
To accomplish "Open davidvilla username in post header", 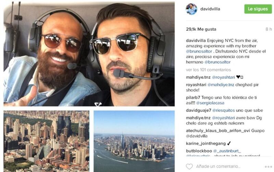I will coord(210,9).
